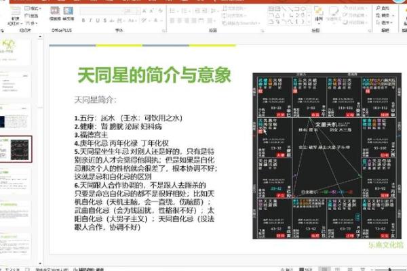Open the Quick Styles gallery
Image resolution: width=407 pixels, height=271 pixels.
(x=333, y=14)
